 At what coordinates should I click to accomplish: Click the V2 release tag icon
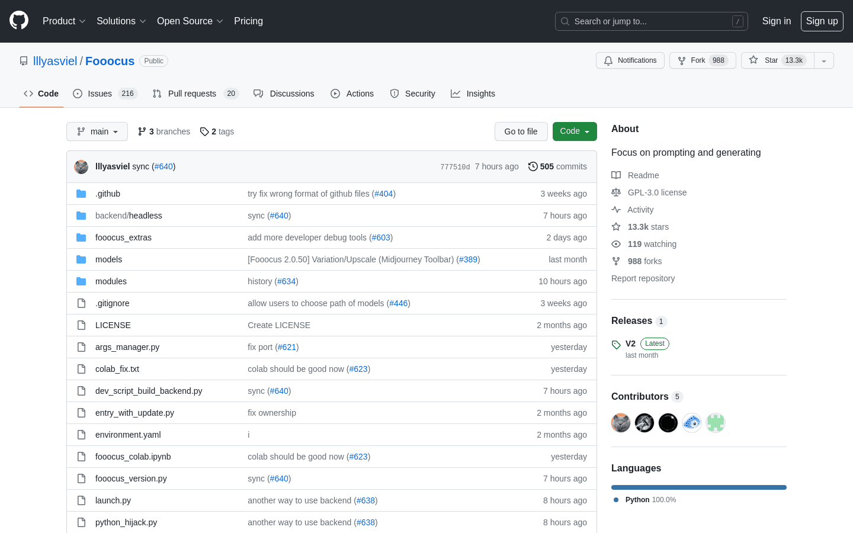tap(616, 343)
